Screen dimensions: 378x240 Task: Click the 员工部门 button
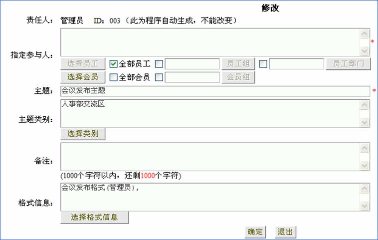(349, 64)
